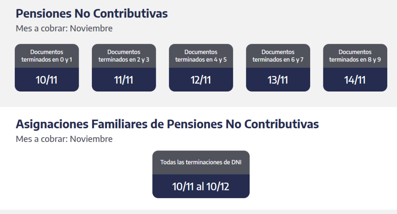Viewport: 397px width, 214px height.
Task: Click the 12/11 payment date
Action: [201, 80]
